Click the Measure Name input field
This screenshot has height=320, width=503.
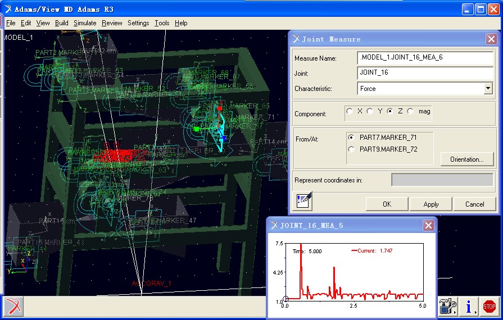(x=425, y=58)
